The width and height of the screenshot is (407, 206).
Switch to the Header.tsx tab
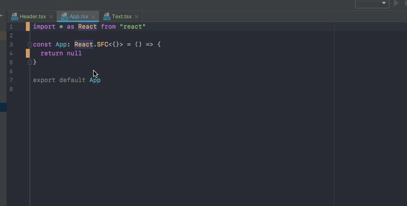click(x=33, y=16)
